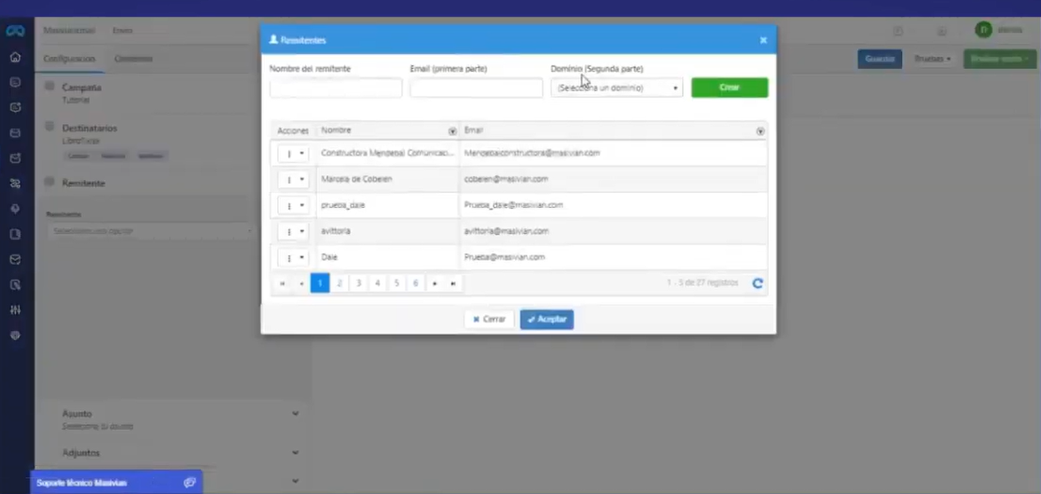Open the lightbulb icon in the sidebar
This screenshot has width=1041, height=494.
15,209
